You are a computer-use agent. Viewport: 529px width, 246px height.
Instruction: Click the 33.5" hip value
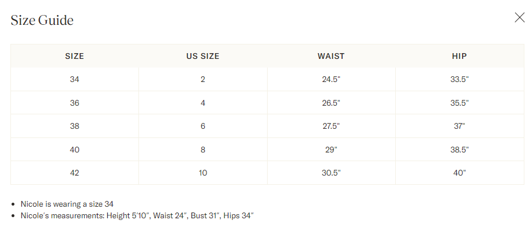point(460,80)
